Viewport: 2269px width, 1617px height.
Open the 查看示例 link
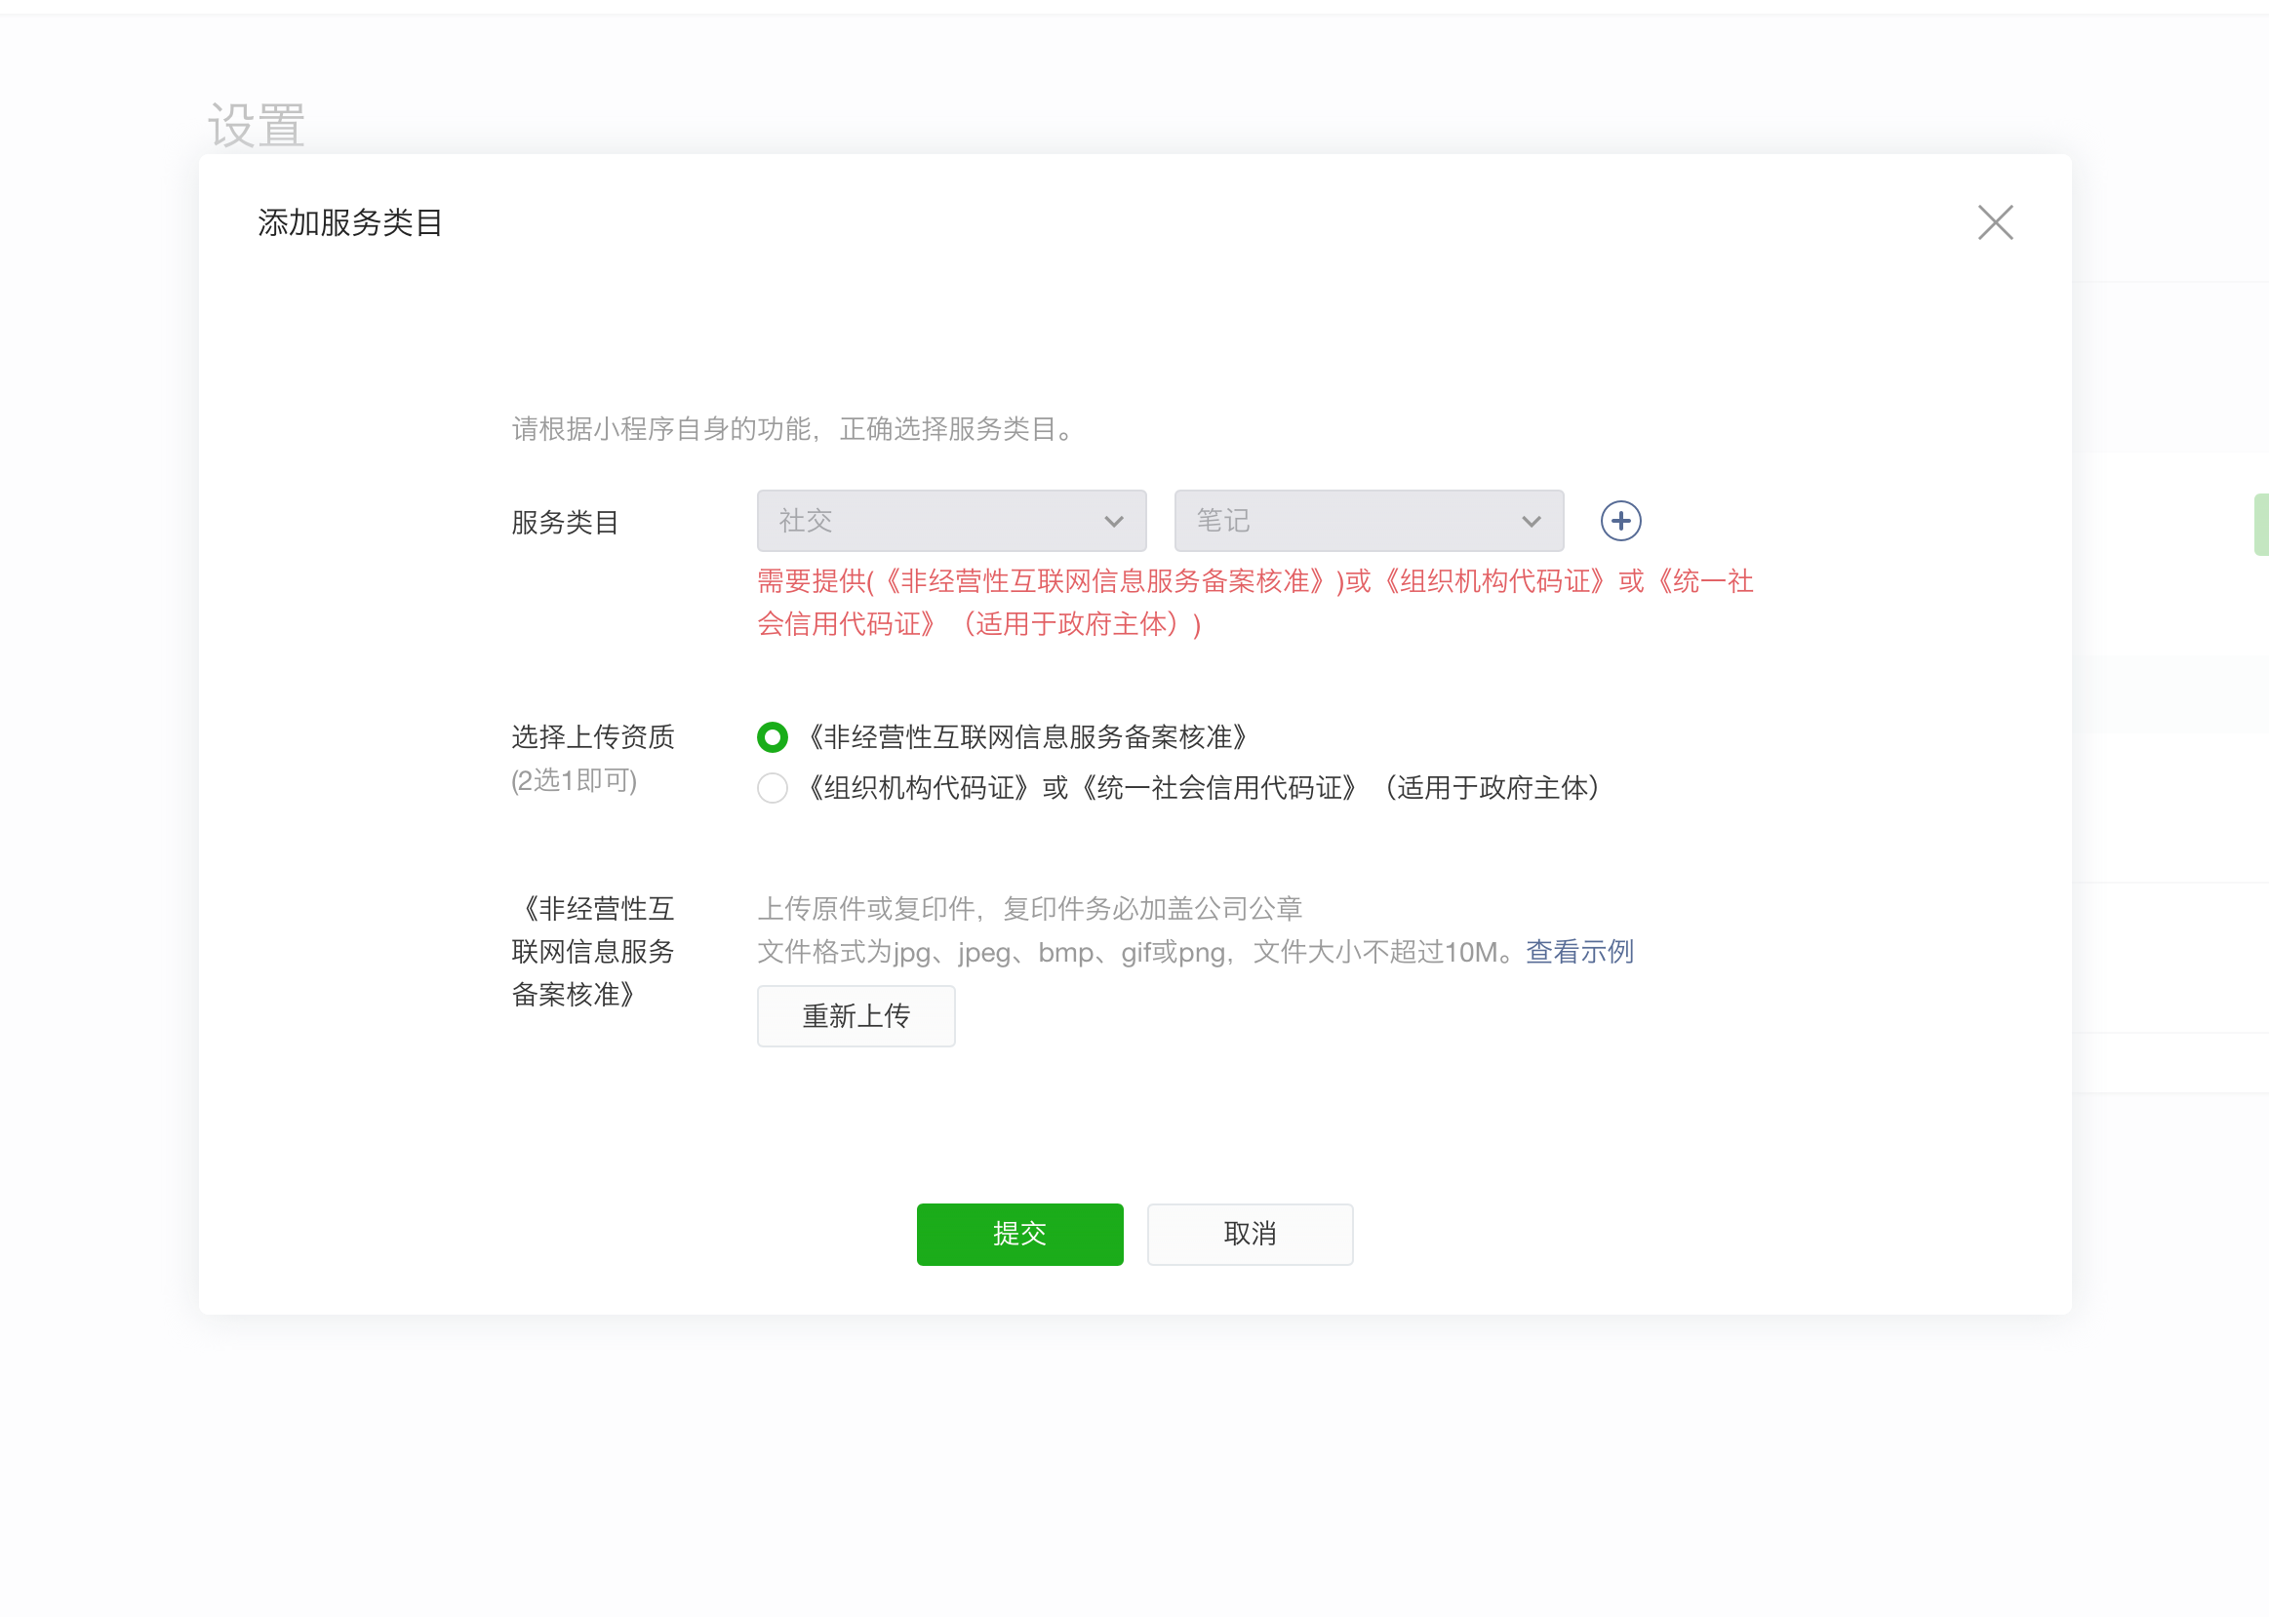tap(1579, 952)
